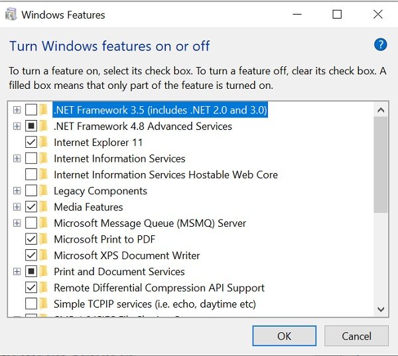Click folder icon beside Internet Explorer 11

coord(44,142)
